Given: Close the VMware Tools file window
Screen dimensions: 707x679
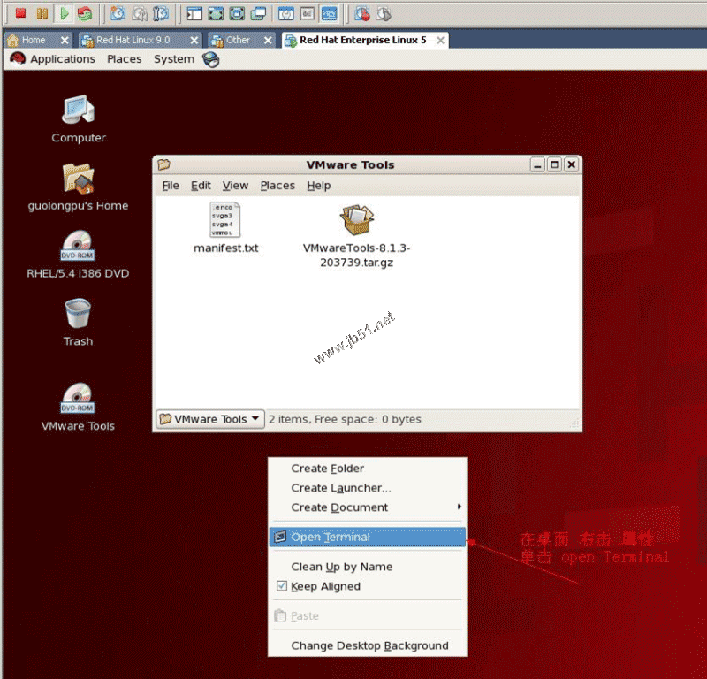Looking at the screenshot, I should [571, 164].
